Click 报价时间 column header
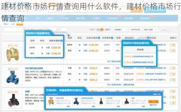 coord(129,38)
